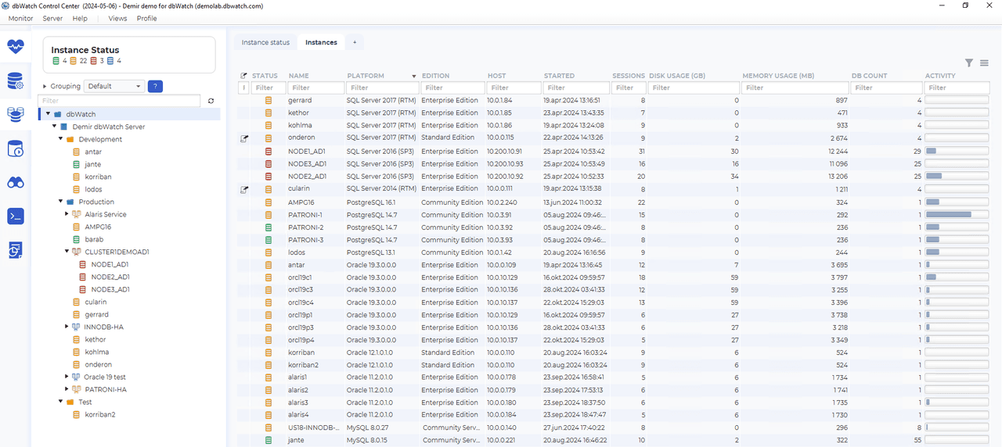This screenshot has height=447, width=1002.
Task: Click the NODE2_AD1 activity bar
Action: coord(957,177)
